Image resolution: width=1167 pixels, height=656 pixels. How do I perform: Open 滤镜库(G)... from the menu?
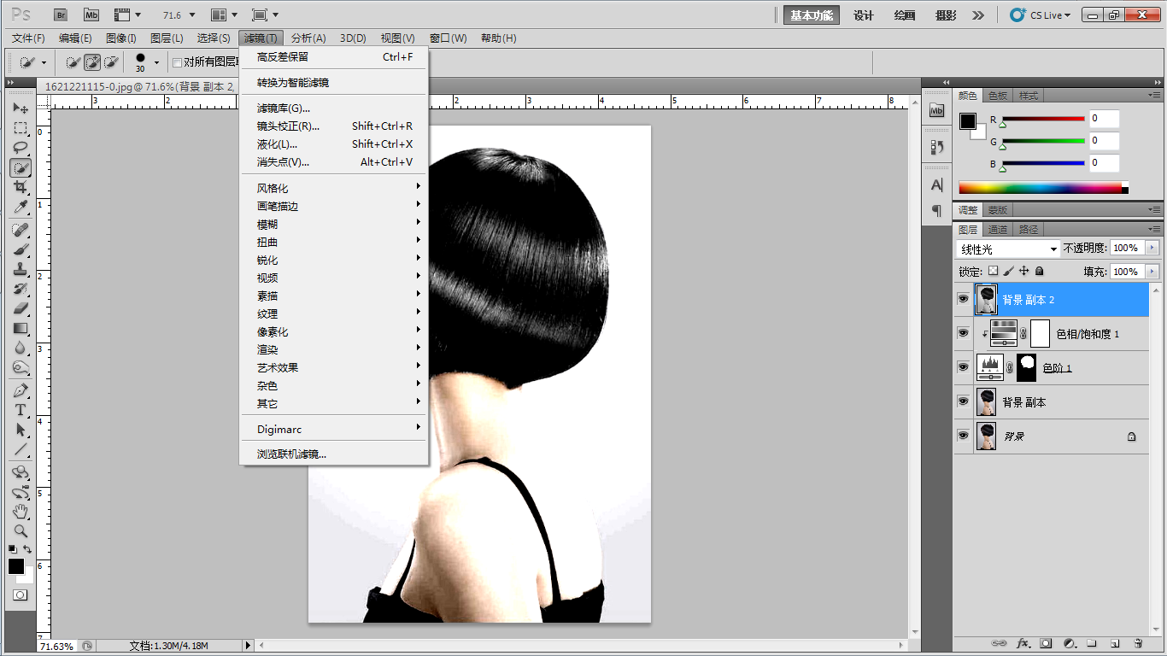pyautogui.click(x=333, y=108)
